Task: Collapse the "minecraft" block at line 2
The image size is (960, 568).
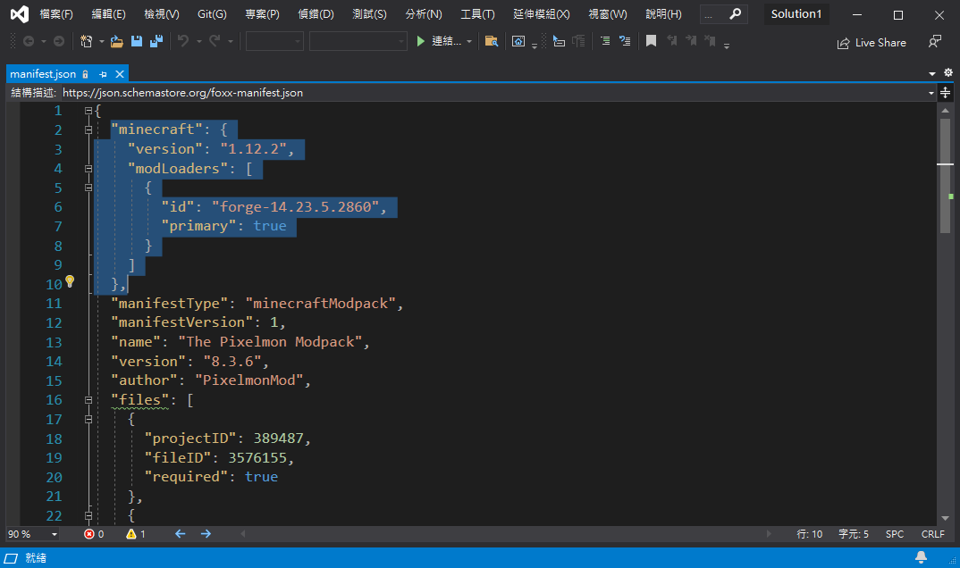Action: [x=88, y=129]
